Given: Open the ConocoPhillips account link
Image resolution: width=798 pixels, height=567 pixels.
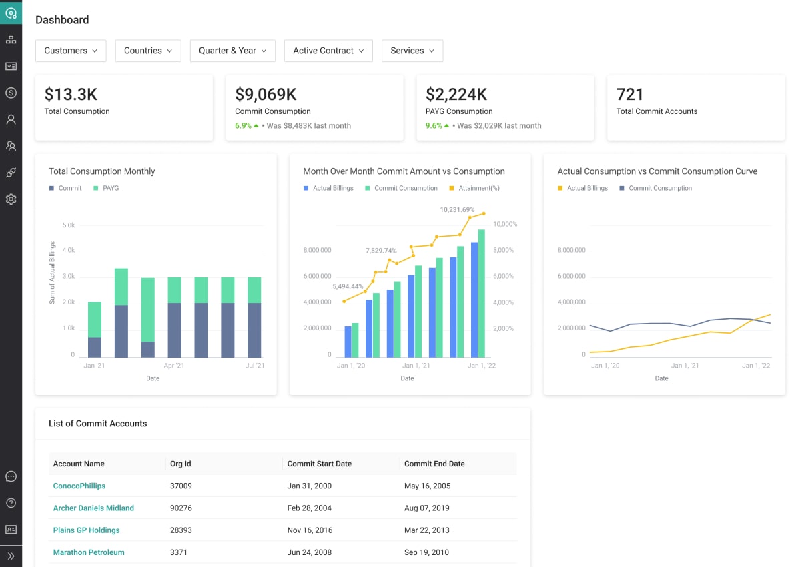Looking at the screenshot, I should 79,486.
